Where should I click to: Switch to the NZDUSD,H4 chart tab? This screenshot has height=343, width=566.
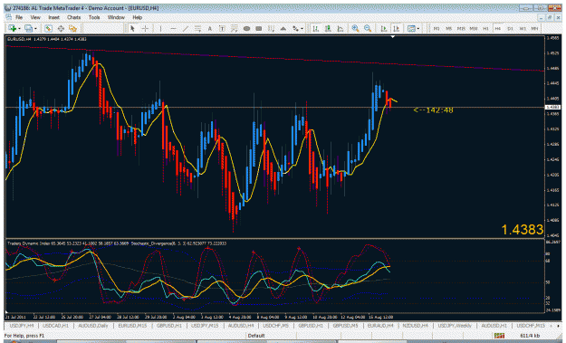coord(415,326)
